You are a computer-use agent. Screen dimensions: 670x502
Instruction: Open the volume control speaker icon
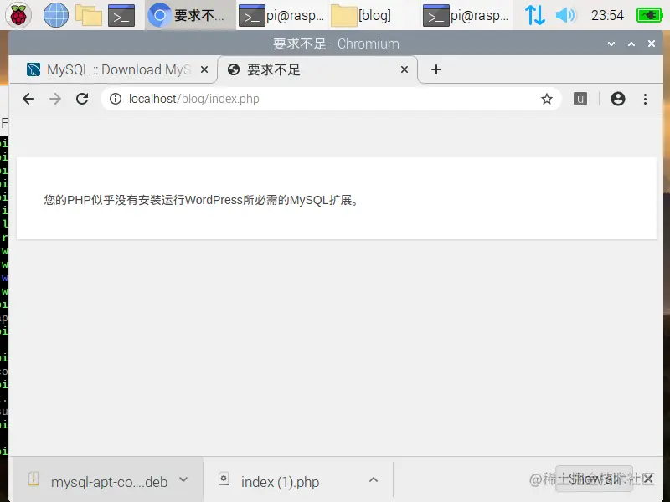click(x=566, y=15)
